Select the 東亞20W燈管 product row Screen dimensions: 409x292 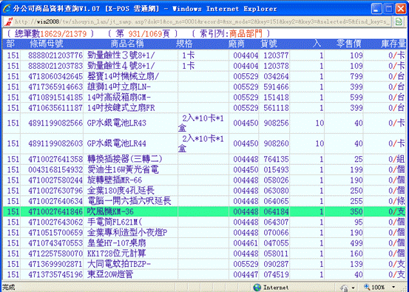pos(204,274)
